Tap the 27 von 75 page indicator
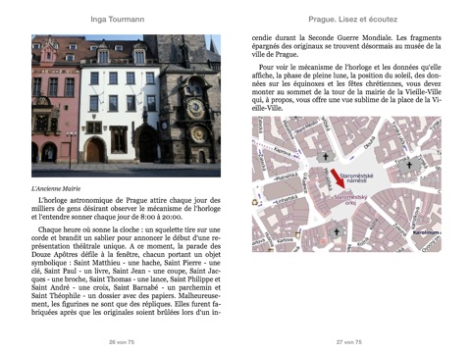The image size is (471, 353). [349, 342]
